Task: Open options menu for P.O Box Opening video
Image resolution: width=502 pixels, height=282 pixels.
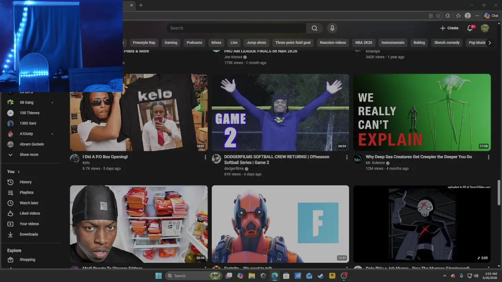Action: pyautogui.click(x=205, y=157)
